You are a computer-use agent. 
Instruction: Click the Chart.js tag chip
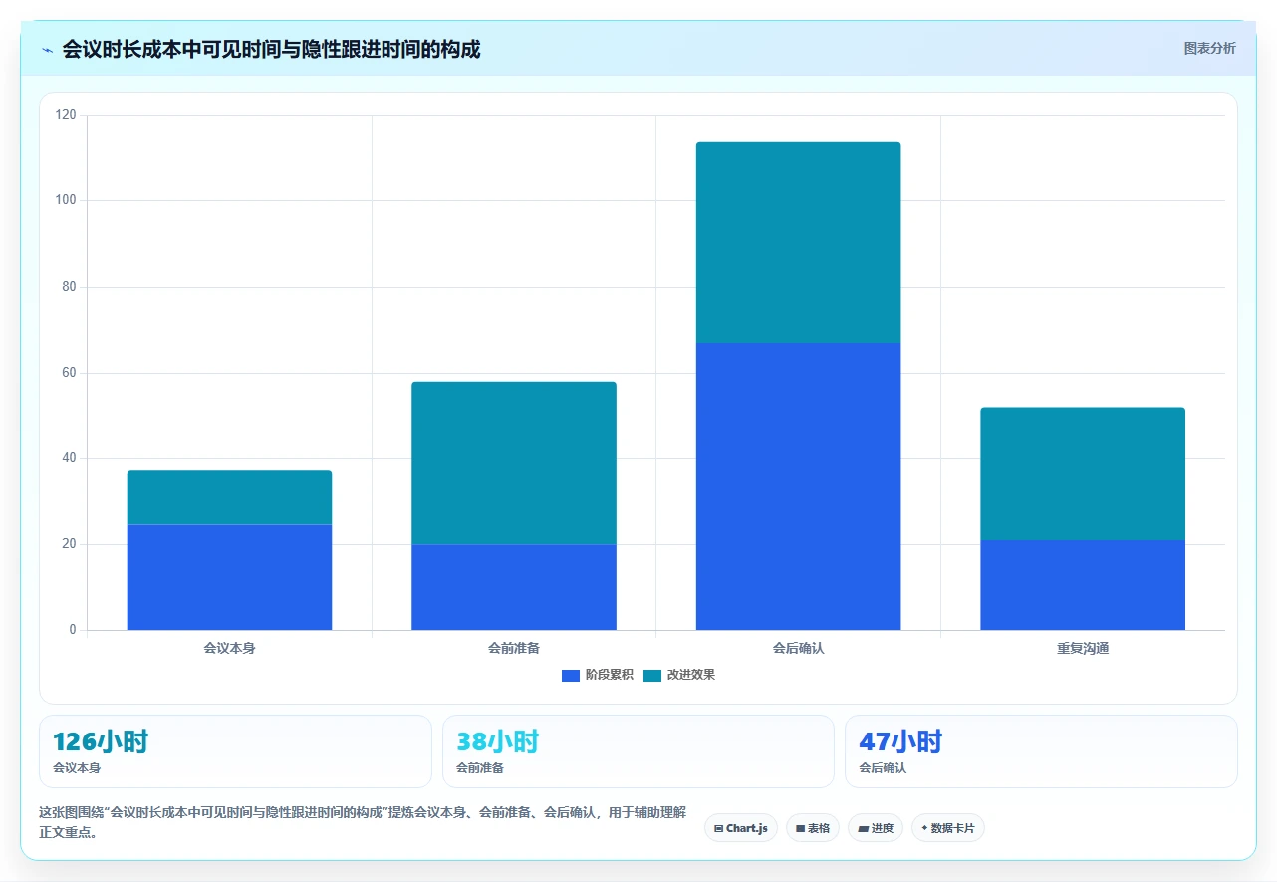[741, 828]
